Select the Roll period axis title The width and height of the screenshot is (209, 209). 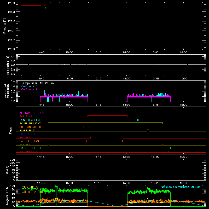pyautogui.click(x=8, y=65)
